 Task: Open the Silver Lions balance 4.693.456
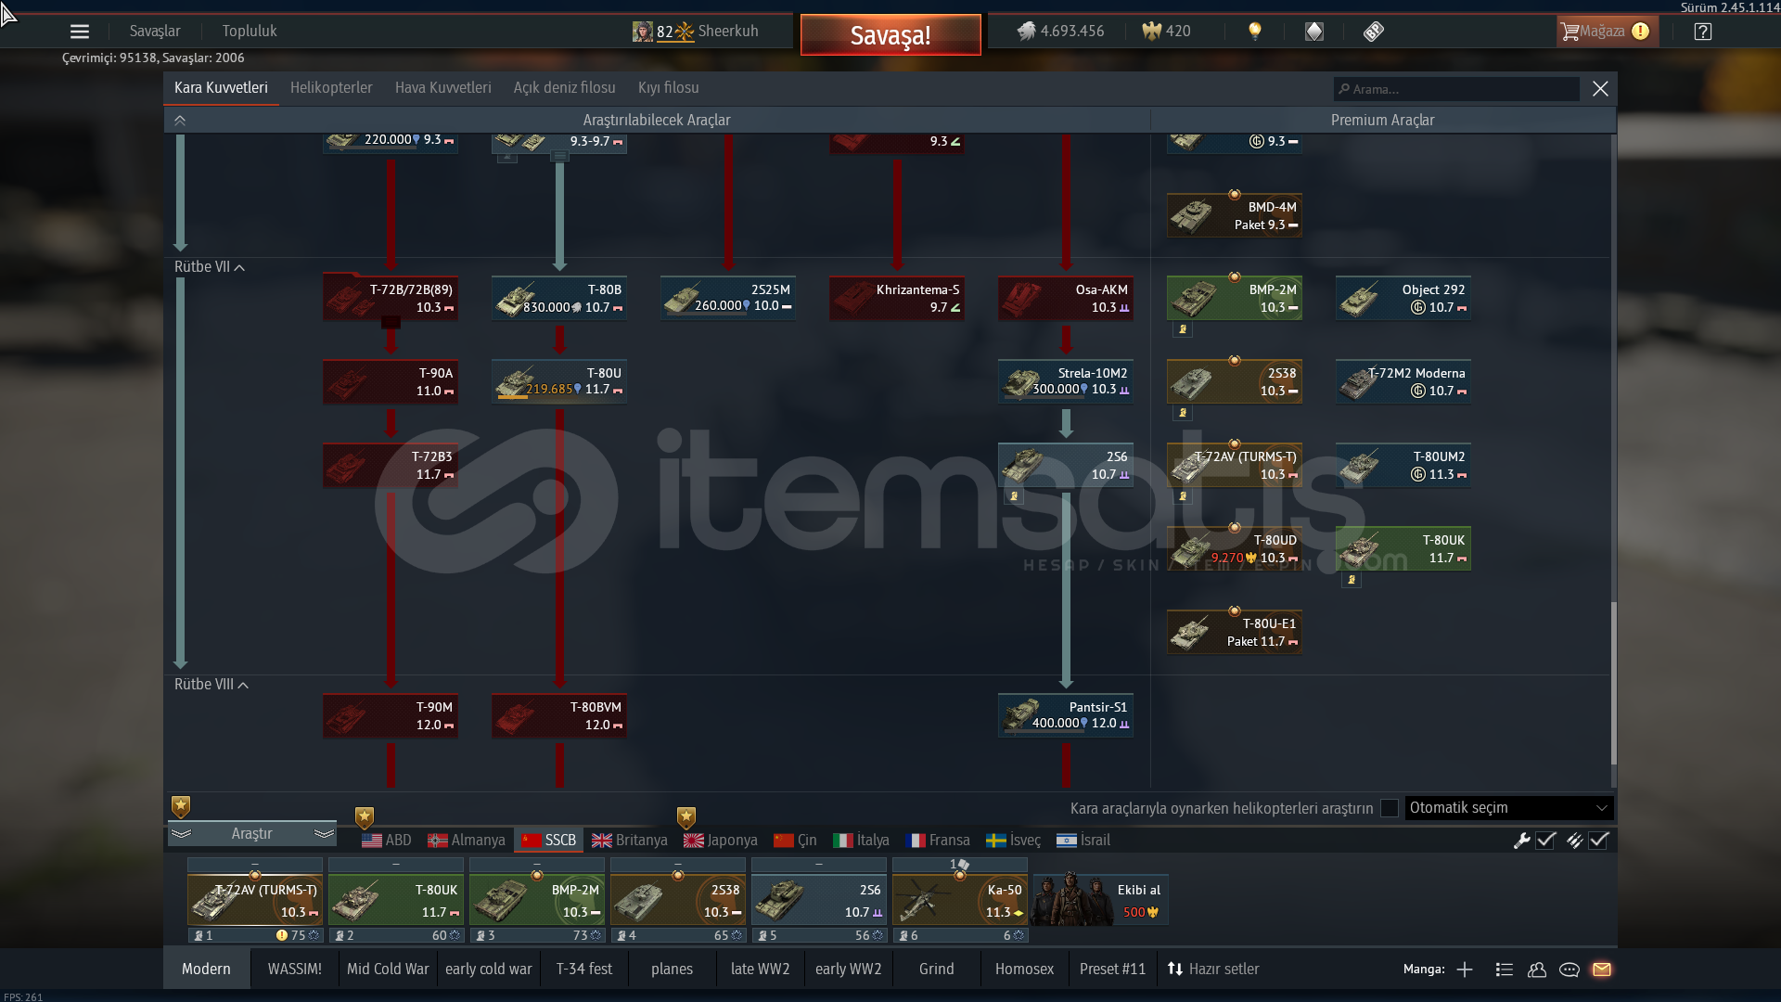click(1060, 31)
